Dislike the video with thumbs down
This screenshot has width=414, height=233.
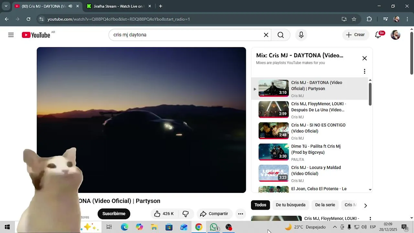186,214
